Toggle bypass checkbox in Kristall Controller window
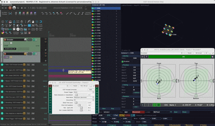Screen dimensions: 215x126 (x=94, y=86)
